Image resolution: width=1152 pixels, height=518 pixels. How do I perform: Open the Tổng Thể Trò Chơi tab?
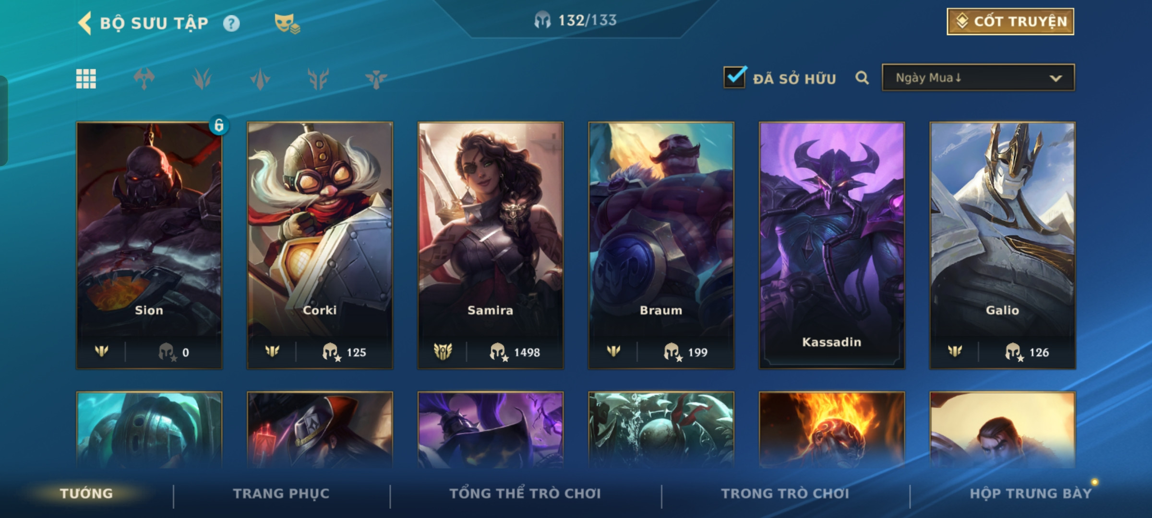click(x=525, y=494)
